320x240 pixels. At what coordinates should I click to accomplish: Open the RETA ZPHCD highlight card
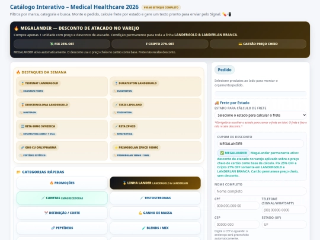click(155, 129)
